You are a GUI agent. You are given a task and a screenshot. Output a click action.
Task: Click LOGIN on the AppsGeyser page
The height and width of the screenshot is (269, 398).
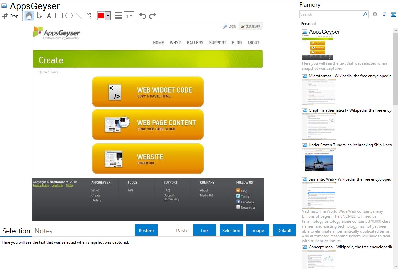[x=230, y=26]
